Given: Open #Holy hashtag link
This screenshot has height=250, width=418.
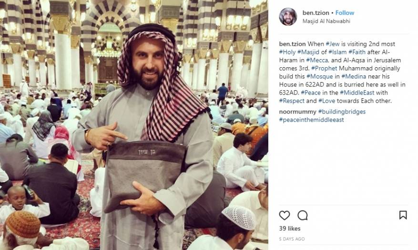Looking at the screenshot, I should point(287,52).
